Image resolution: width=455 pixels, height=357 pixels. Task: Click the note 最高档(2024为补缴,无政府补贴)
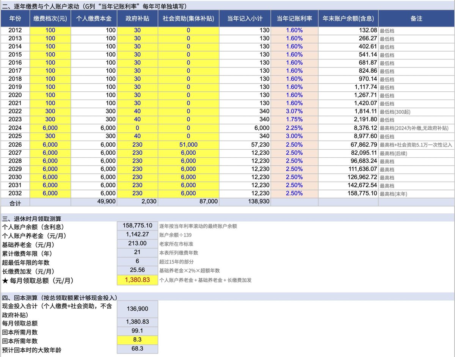pyautogui.click(x=414, y=128)
